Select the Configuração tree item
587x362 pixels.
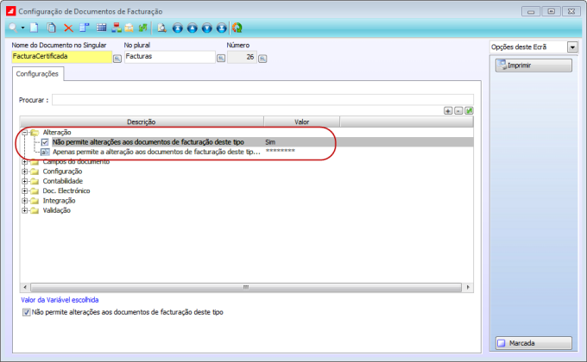(62, 172)
